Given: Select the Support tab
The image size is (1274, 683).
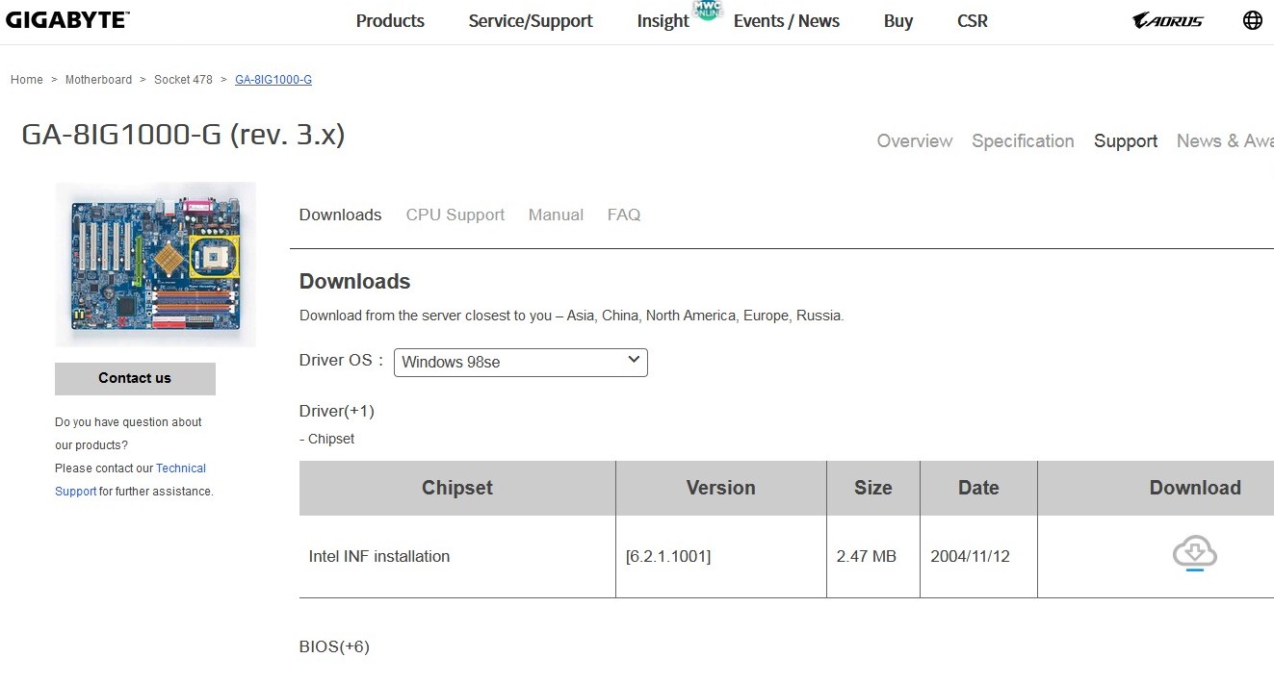Looking at the screenshot, I should click(1126, 141).
